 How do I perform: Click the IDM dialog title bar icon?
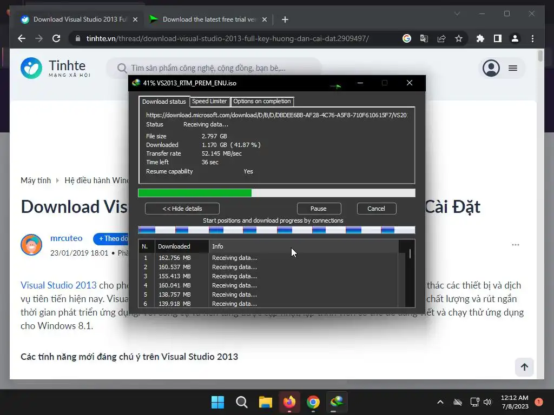(136, 83)
